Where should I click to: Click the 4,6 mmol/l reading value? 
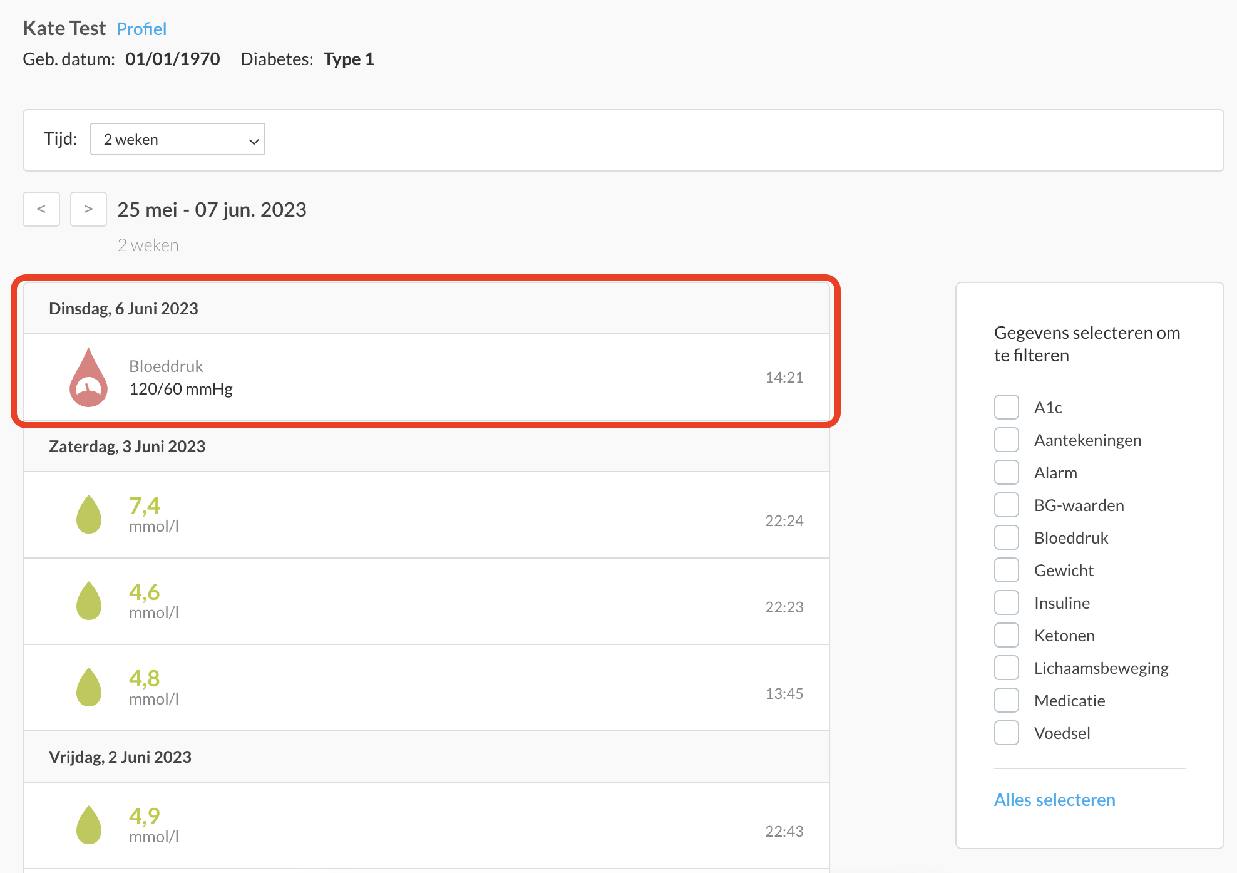[154, 601]
